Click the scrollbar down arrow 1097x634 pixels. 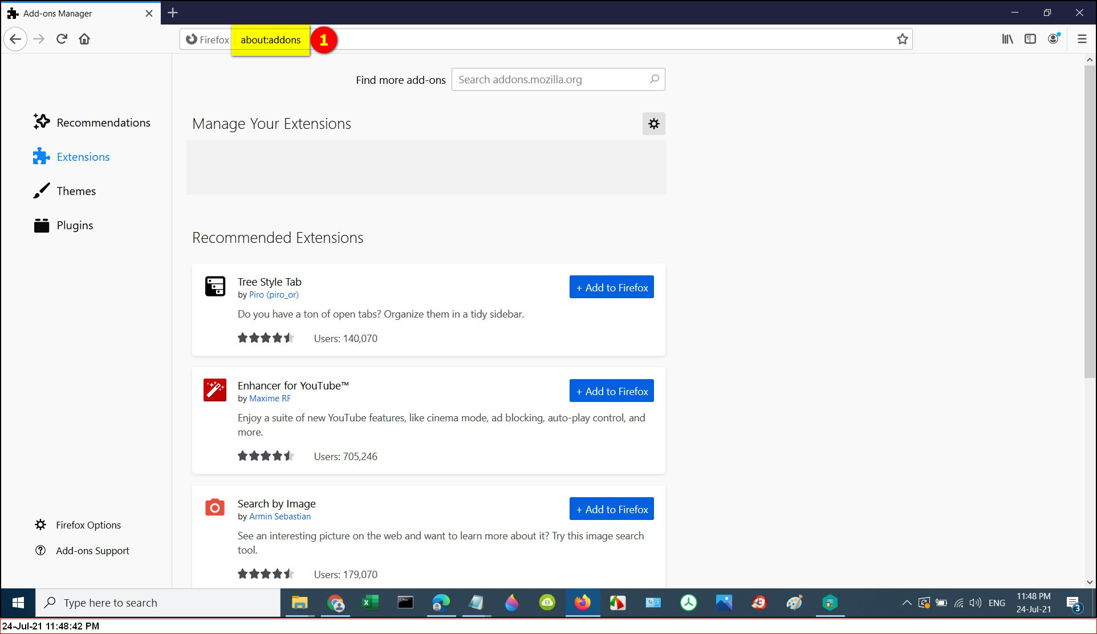tap(1090, 583)
